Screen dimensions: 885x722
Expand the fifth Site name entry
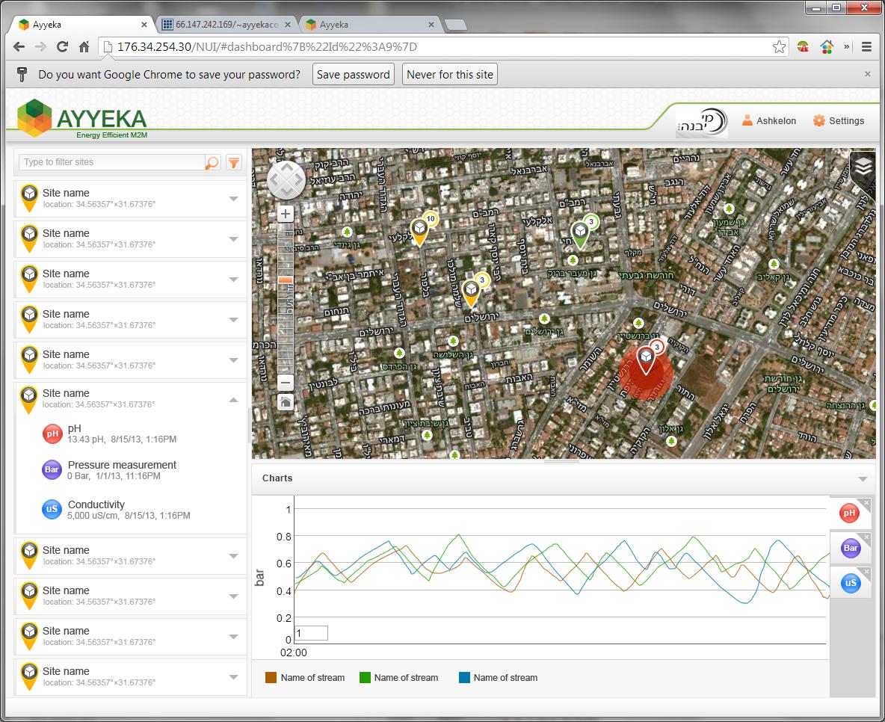234,360
